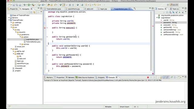Image resolution: width=194 pixels, height=109 pixels.
Task: Click the Print toolbar icon
Action: point(20,5)
